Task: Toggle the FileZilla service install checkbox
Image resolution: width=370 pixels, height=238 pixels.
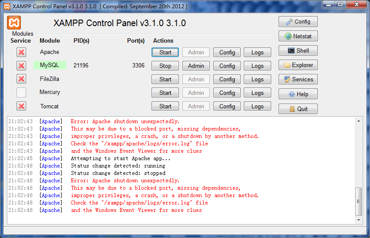Action: coord(21,79)
